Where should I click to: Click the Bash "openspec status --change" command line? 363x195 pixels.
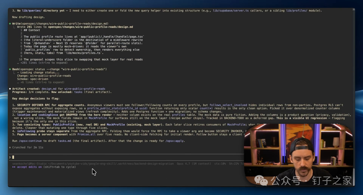coord(59,69)
